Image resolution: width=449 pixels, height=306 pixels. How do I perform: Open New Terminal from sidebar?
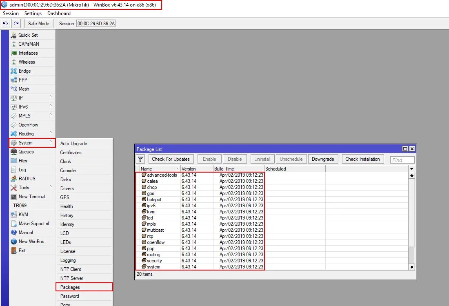pyautogui.click(x=32, y=197)
